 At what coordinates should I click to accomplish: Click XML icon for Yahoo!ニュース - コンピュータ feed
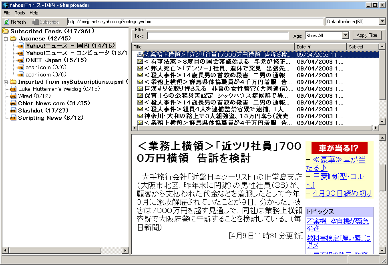(20, 53)
